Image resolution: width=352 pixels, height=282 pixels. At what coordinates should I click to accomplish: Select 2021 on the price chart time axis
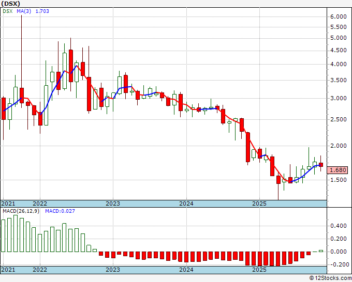8,203
